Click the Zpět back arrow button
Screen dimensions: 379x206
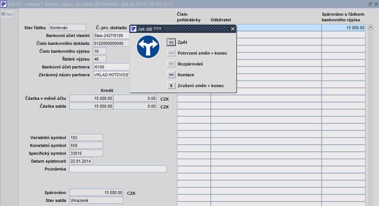171,42
